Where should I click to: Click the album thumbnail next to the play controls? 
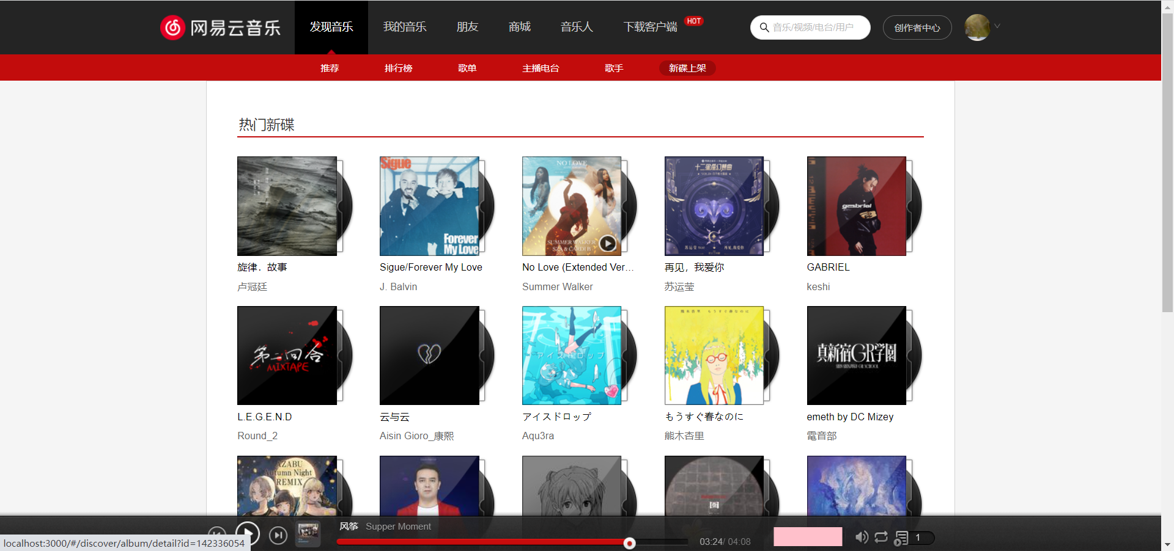pos(307,533)
